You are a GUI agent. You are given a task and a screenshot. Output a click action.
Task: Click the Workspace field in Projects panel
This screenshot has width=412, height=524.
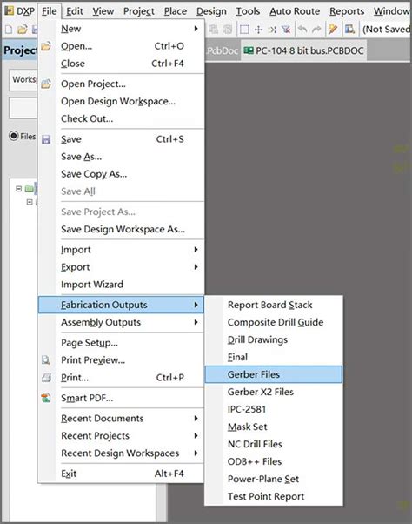point(23,80)
